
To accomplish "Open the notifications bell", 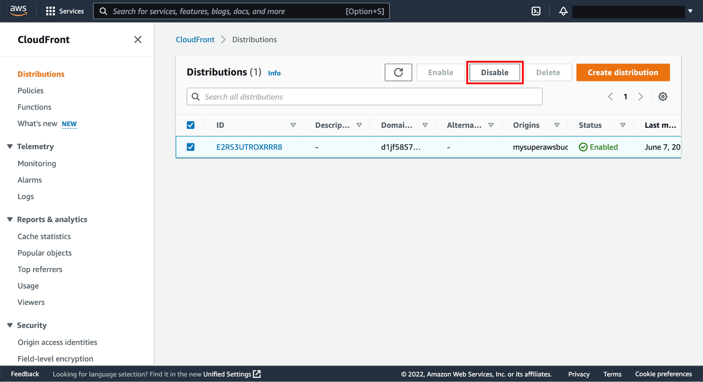I will pos(563,11).
